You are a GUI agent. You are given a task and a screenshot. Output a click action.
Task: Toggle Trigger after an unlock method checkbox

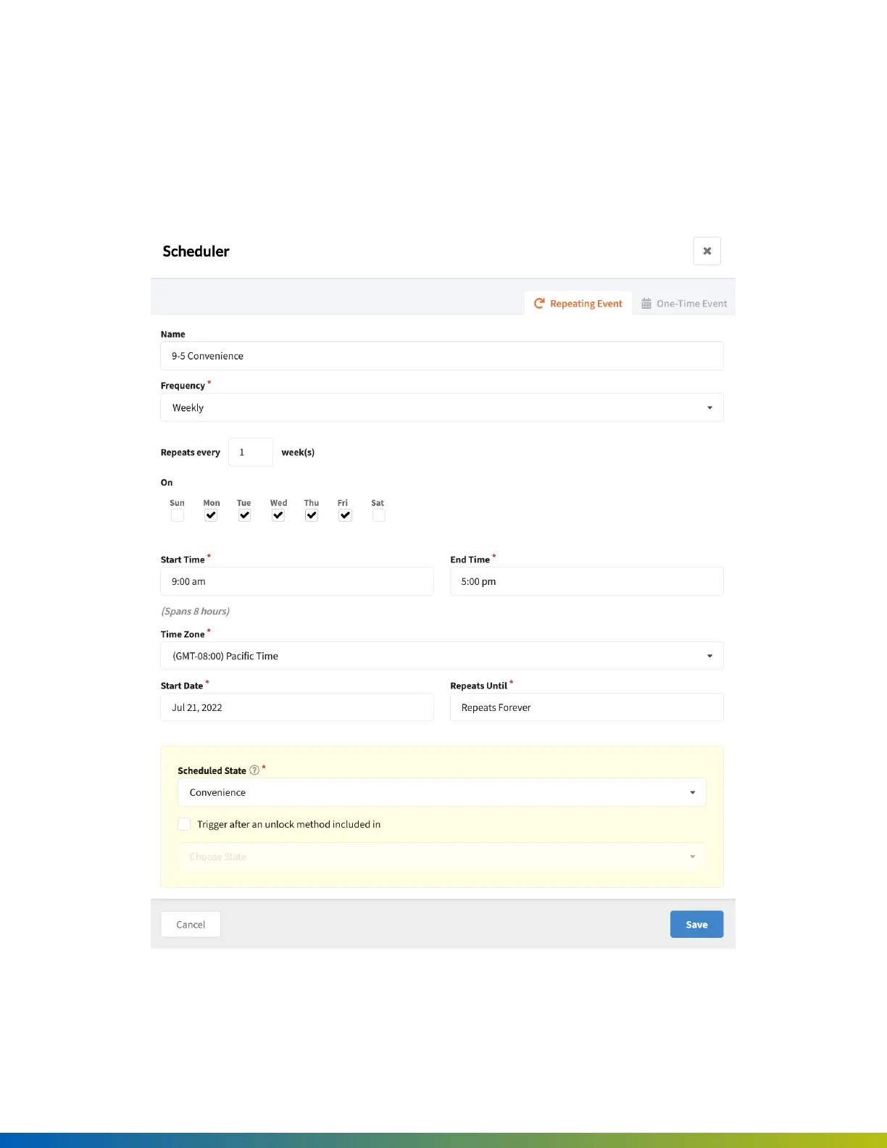click(184, 824)
